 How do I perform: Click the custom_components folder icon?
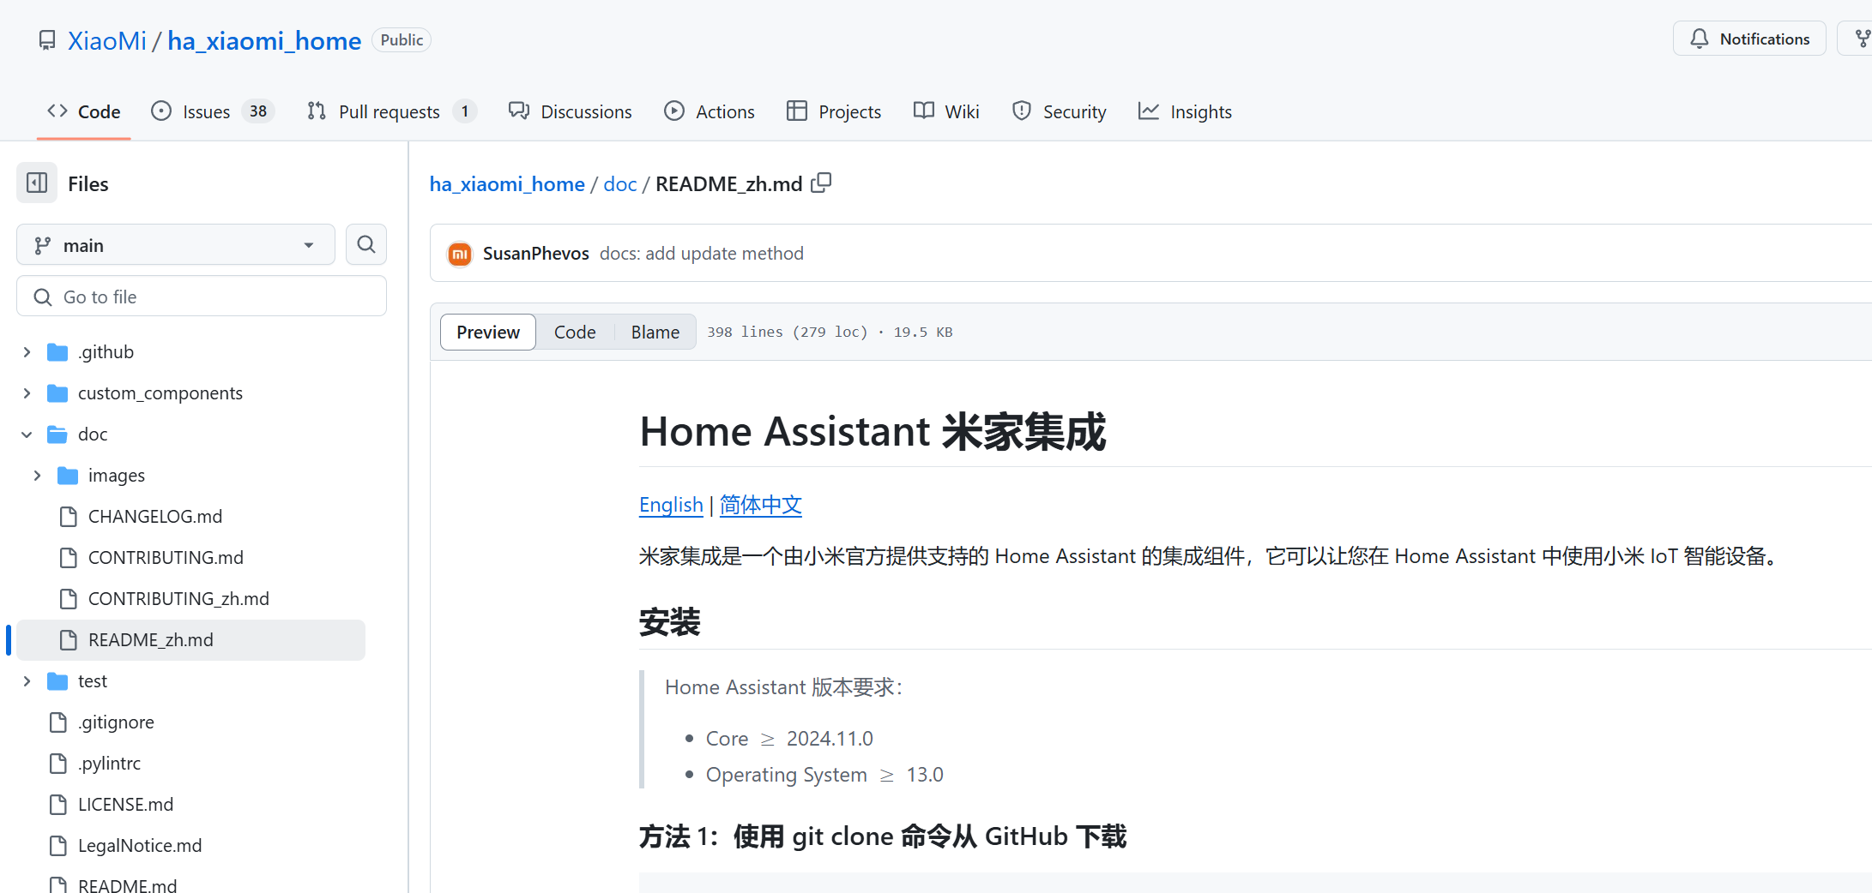pyautogui.click(x=57, y=393)
